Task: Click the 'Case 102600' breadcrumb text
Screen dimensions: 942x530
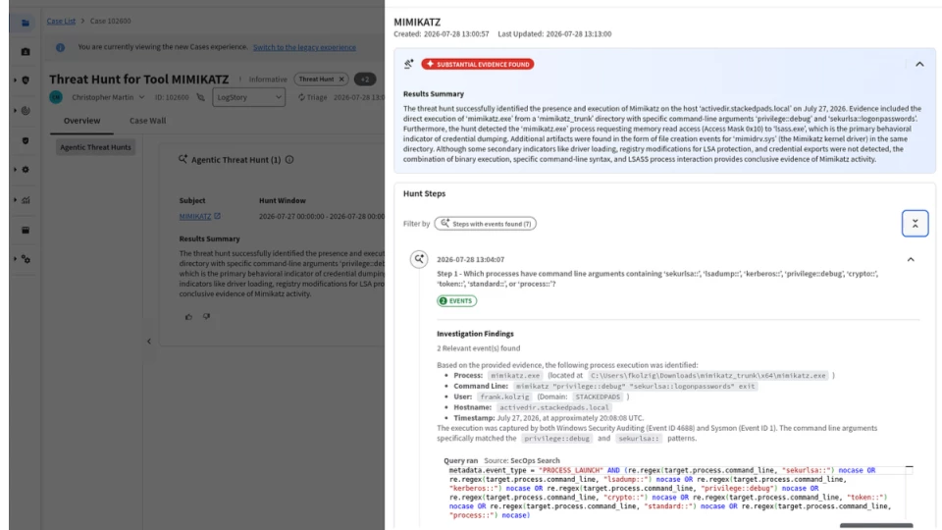Action: (111, 21)
